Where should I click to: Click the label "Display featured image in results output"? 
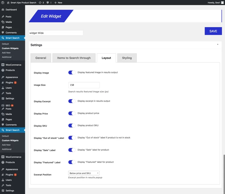click(98, 72)
